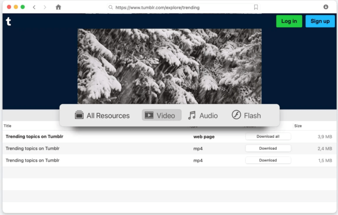Sort by the Title column header
The image size is (338, 215).
[8, 126]
